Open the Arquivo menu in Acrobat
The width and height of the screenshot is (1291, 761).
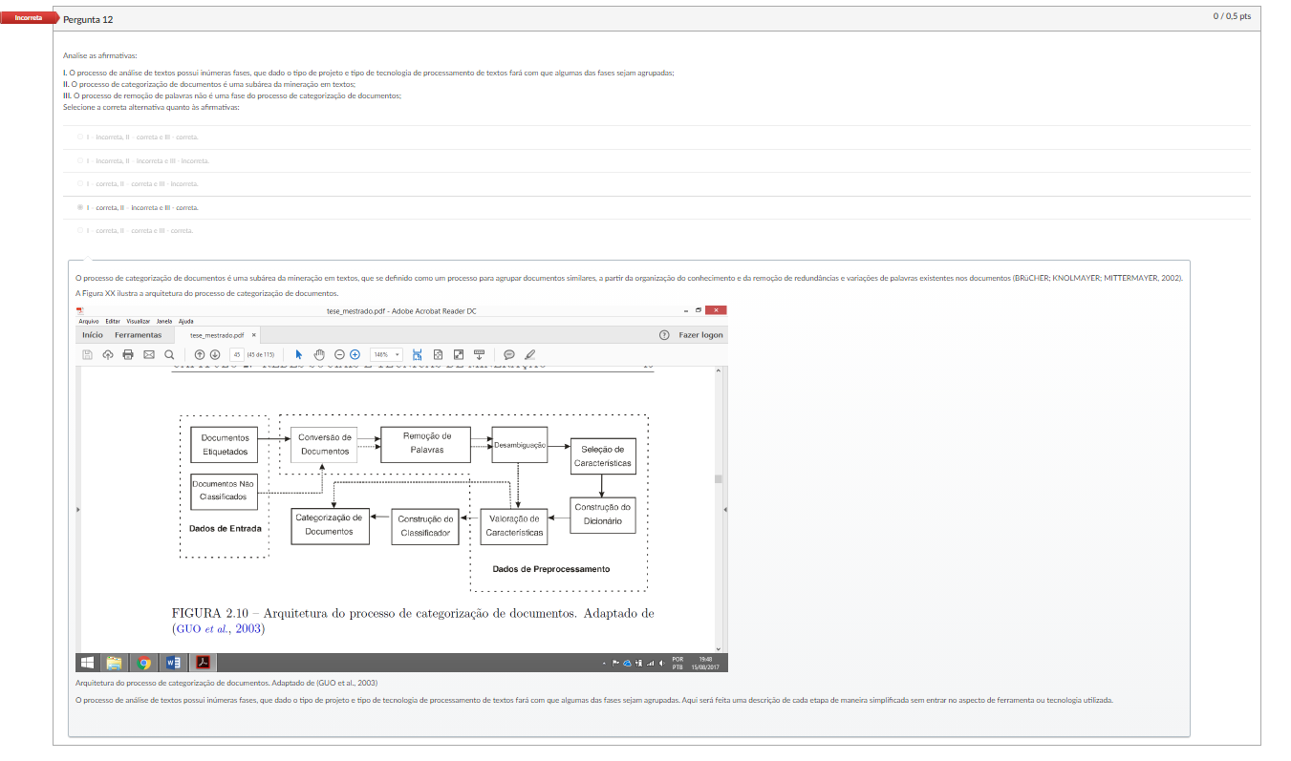pyautogui.click(x=89, y=321)
